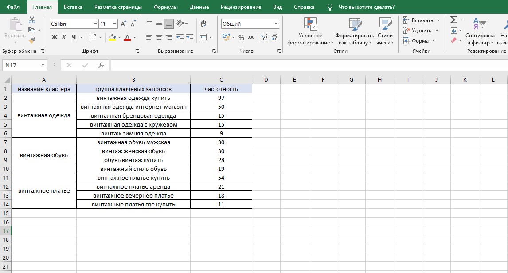Image resolution: width=508 pixels, height=273 pixels.
Task: Switch to the Рецензирование tab
Action: (241, 7)
